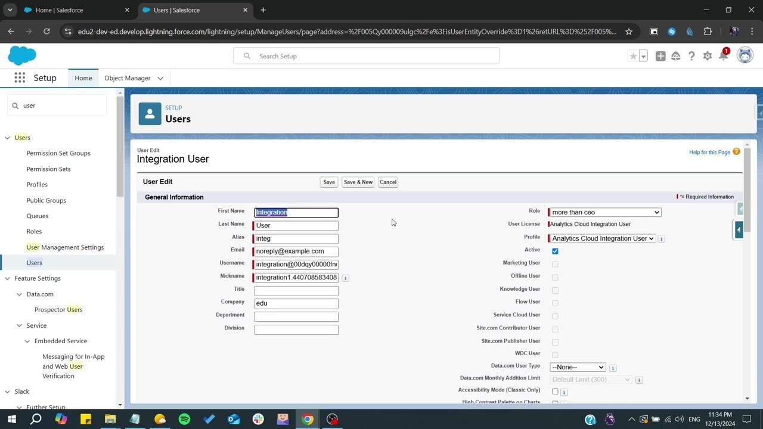The image size is (763, 429).
Task: Collapse the Data.com tree node
Action: point(19,294)
